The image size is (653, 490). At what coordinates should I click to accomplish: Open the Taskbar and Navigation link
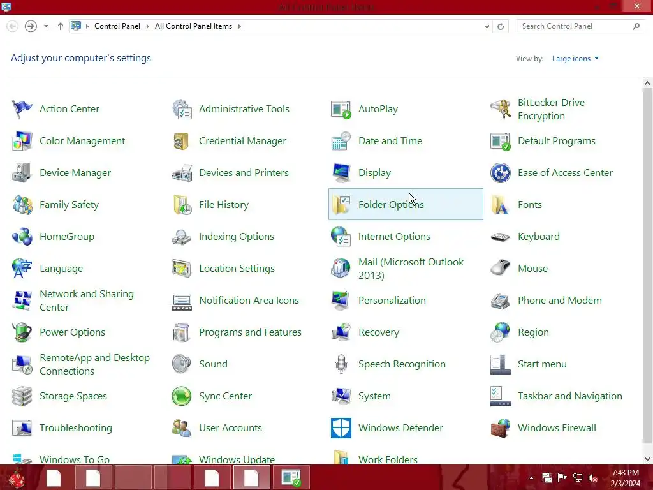tap(569, 396)
